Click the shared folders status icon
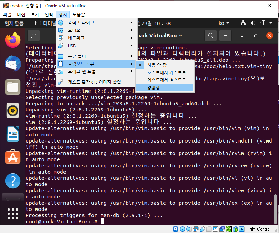This screenshot has width=279, height=233. (209, 229)
